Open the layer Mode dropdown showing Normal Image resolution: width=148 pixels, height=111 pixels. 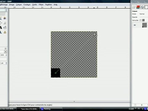pyautogui.click(x=144, y=14)
